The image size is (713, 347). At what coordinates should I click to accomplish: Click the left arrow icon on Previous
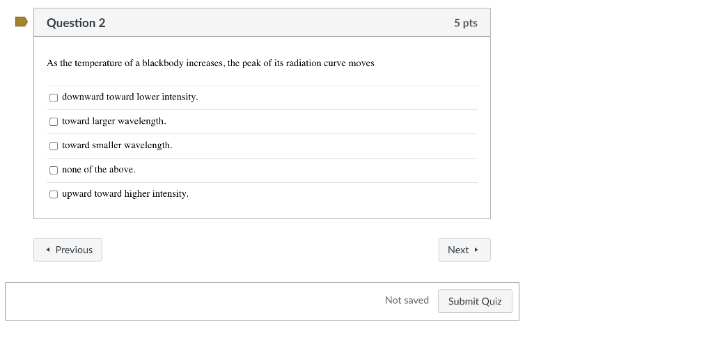point(48,250)
